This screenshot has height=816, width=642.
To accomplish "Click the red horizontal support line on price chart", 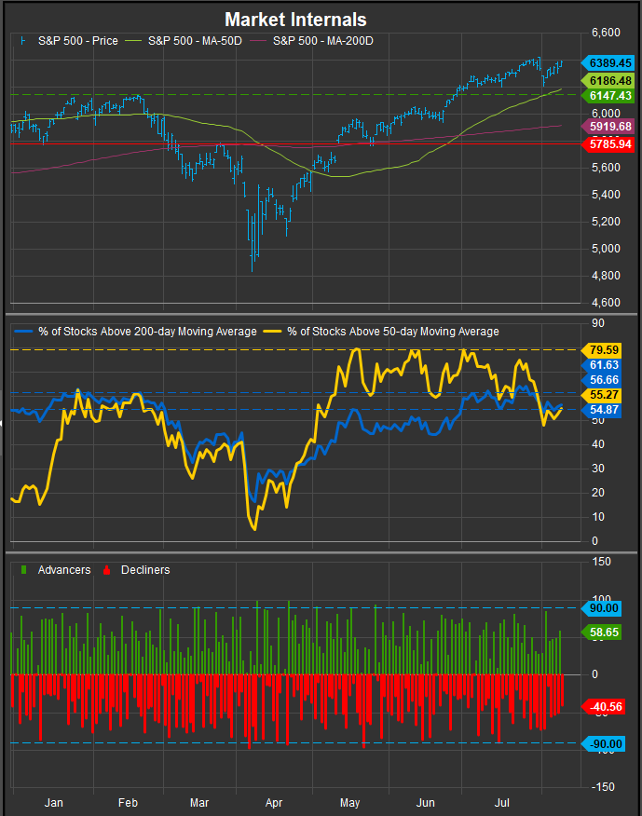I will [280, 144].
